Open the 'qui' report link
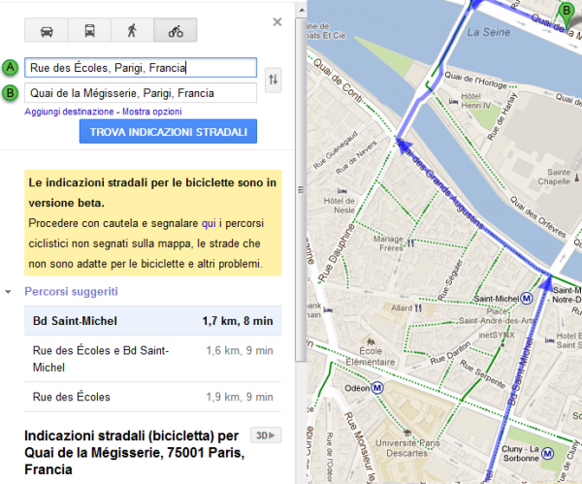This screenshot has height=484, width=582. point(209,223)
